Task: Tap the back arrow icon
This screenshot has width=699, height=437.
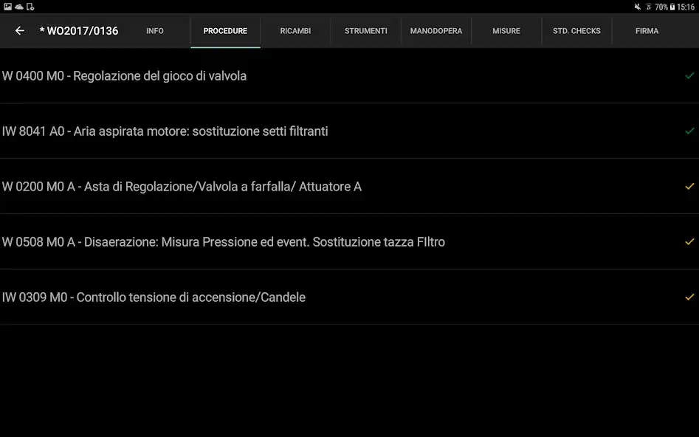Action: pyautogui.click(x=20, y=31)
